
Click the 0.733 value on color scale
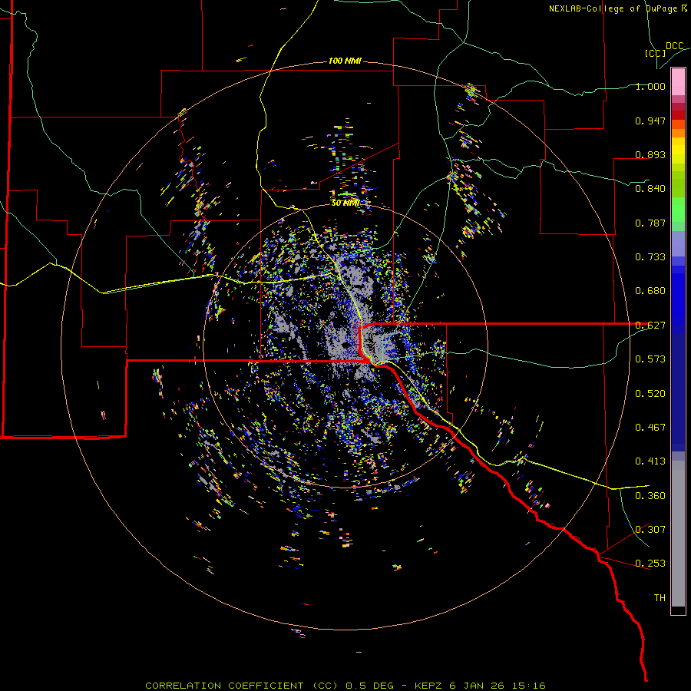click(650, 257)
